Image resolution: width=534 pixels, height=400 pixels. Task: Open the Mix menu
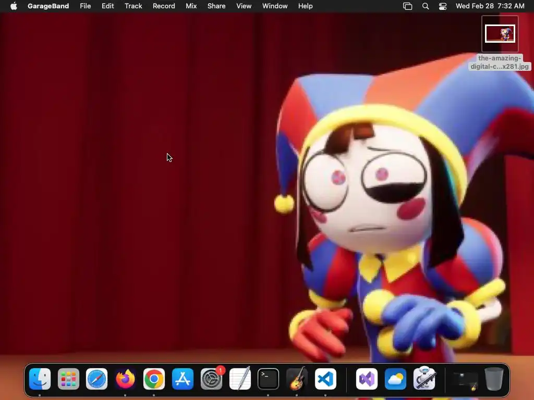pyautogui.click(x=191, y=6)
